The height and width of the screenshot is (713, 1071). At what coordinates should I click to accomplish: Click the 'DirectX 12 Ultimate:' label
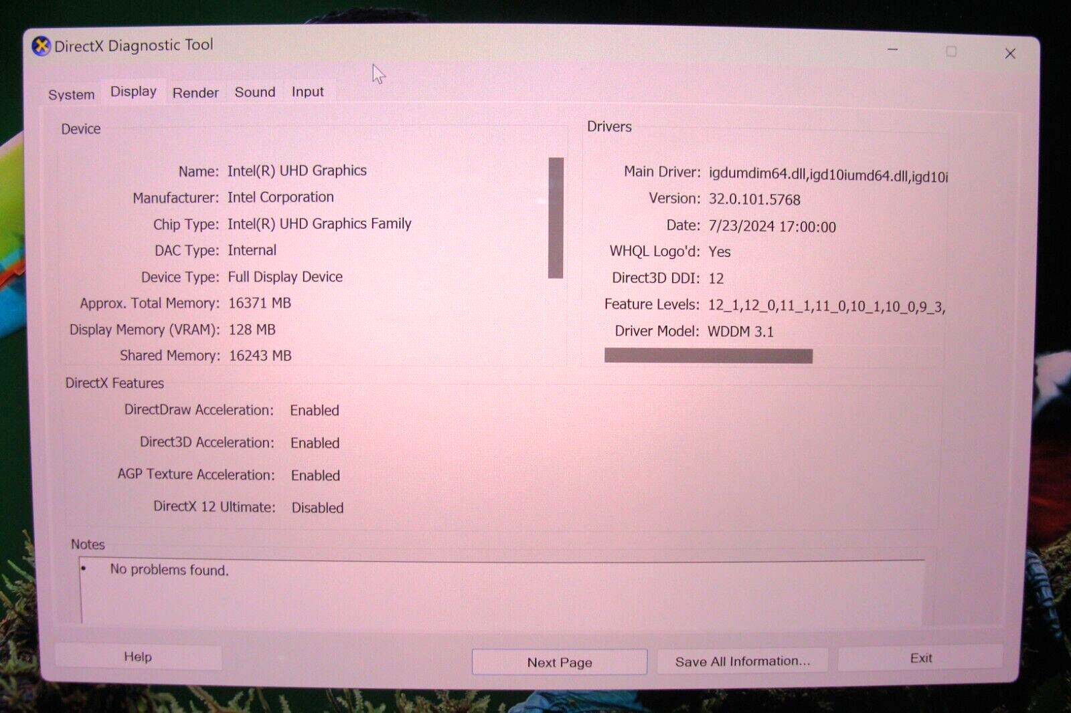214,506
